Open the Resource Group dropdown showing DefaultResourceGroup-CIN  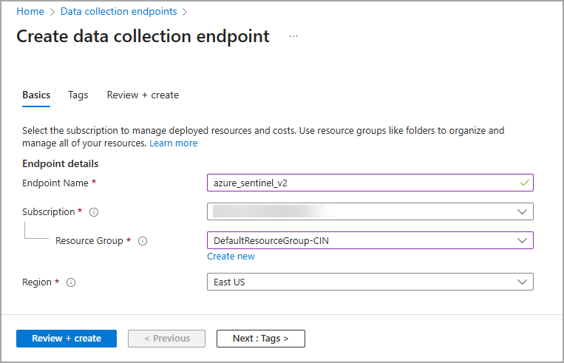pyautogui.click(x=370, y=240)
